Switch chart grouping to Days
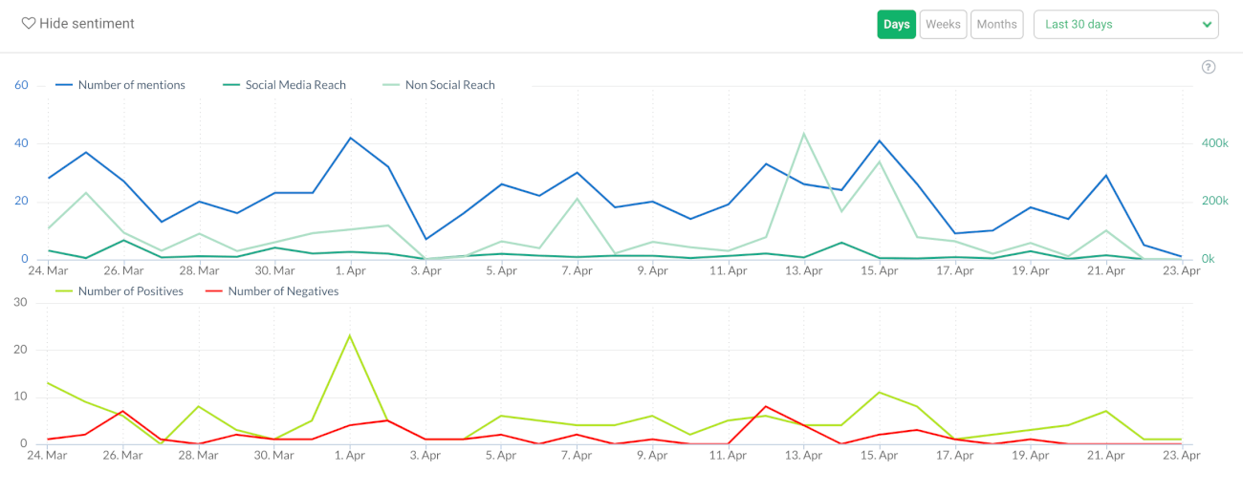Screen dimensions: 1243x494 (x=896, y=25)
